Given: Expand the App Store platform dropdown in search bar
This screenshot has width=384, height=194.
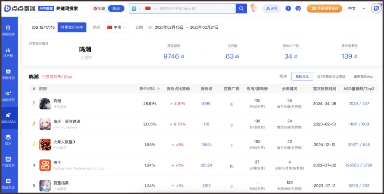Looking at the screenshot, I should 137,8.
